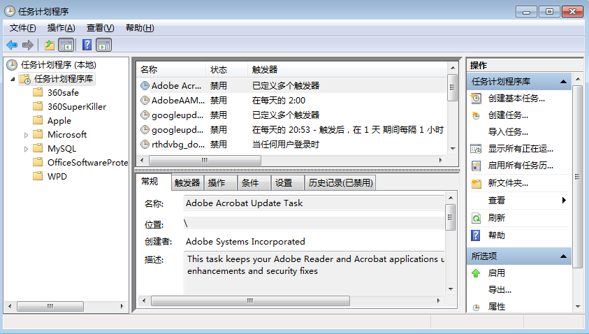Click 导出... action
This screenshot has height=334, width=589.
(x=500, y=290)
